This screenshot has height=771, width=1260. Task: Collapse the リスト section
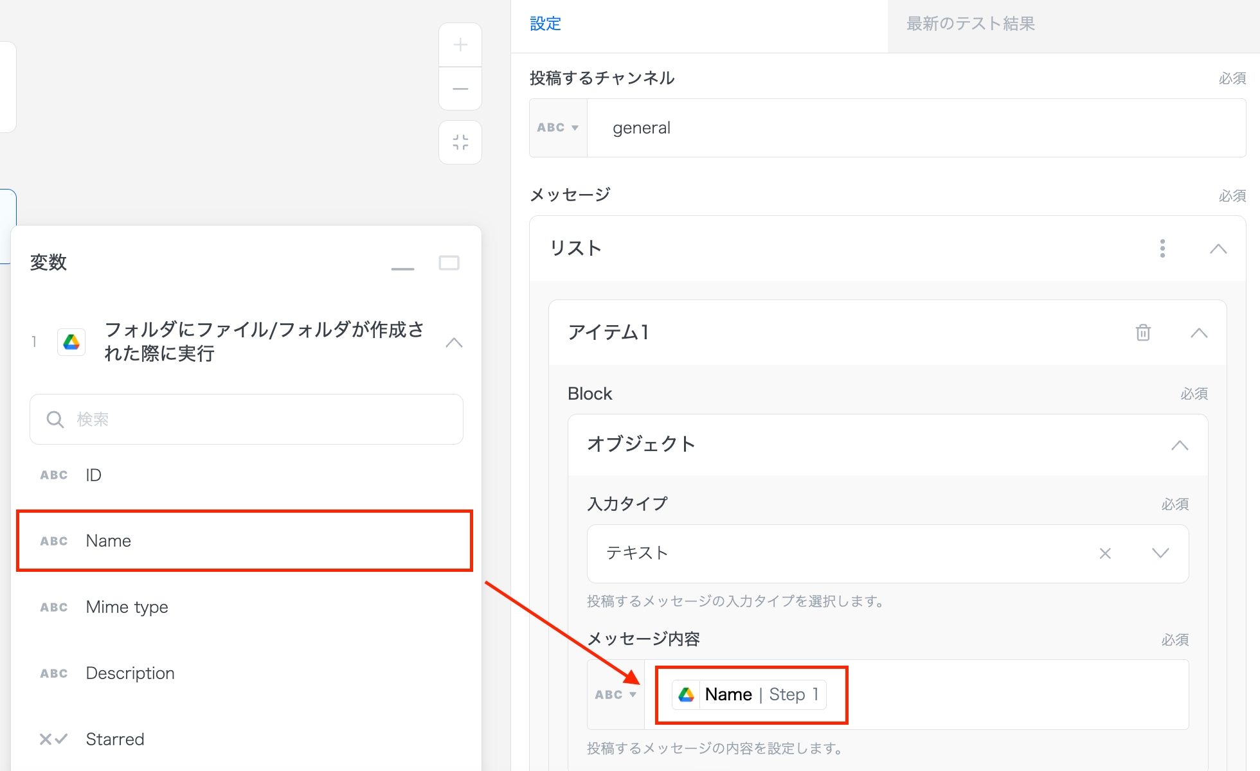[1218, 249]
